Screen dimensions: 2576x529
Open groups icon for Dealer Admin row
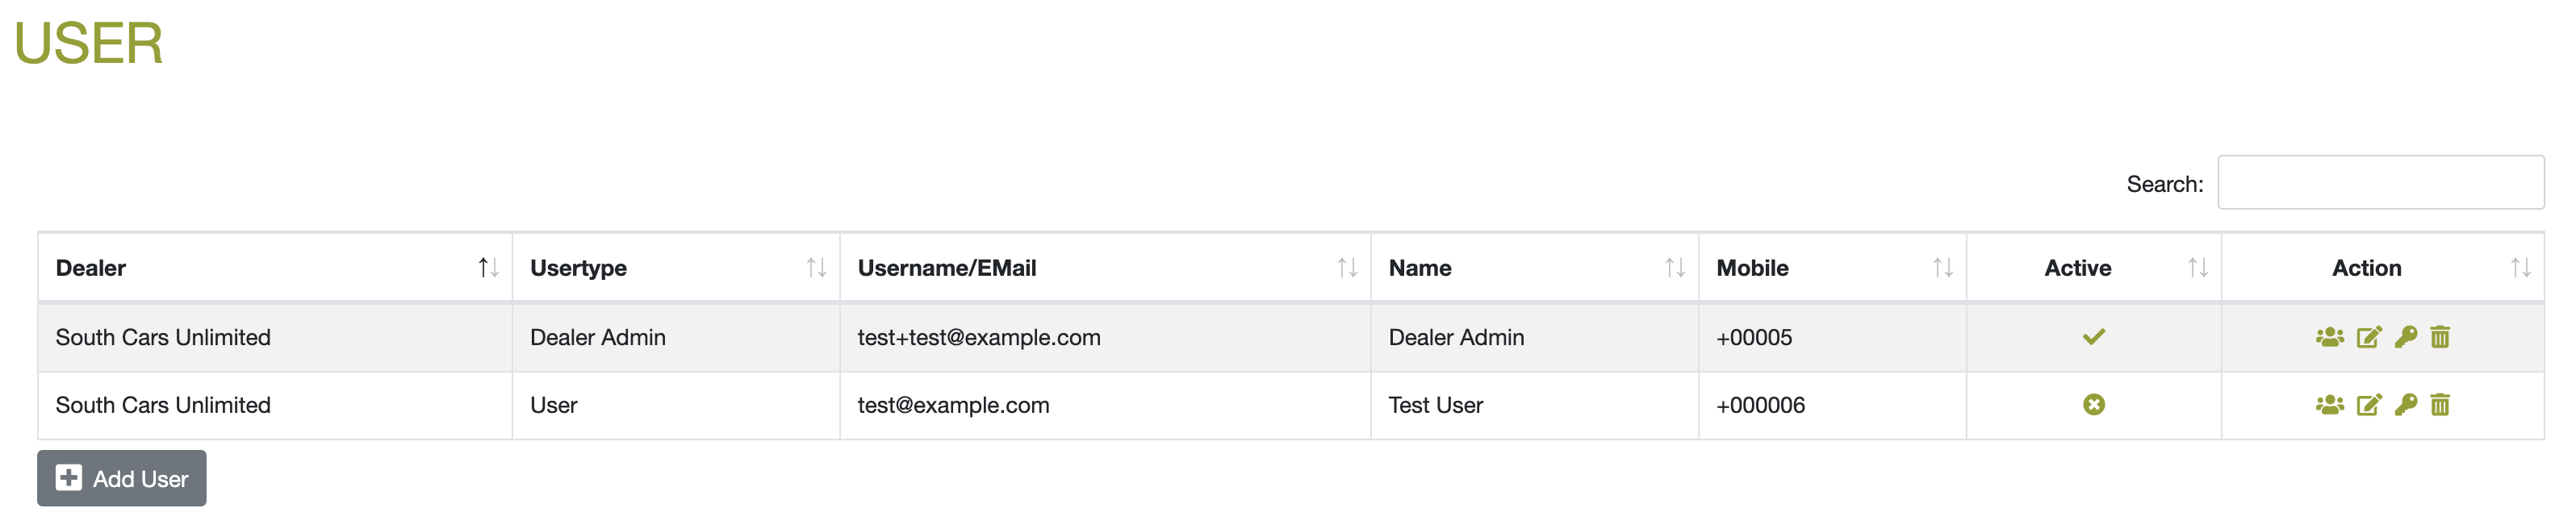tap(2329, 337)
